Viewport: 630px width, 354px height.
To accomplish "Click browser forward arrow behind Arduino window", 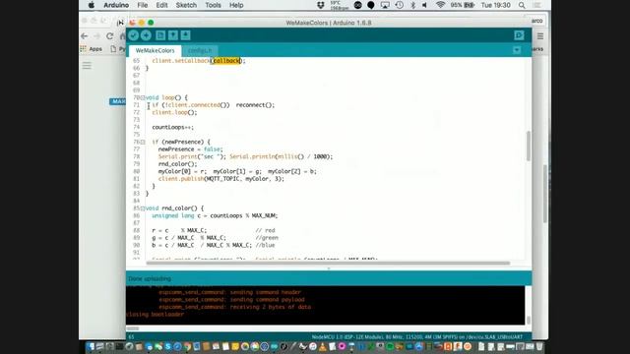I will 96,36.
